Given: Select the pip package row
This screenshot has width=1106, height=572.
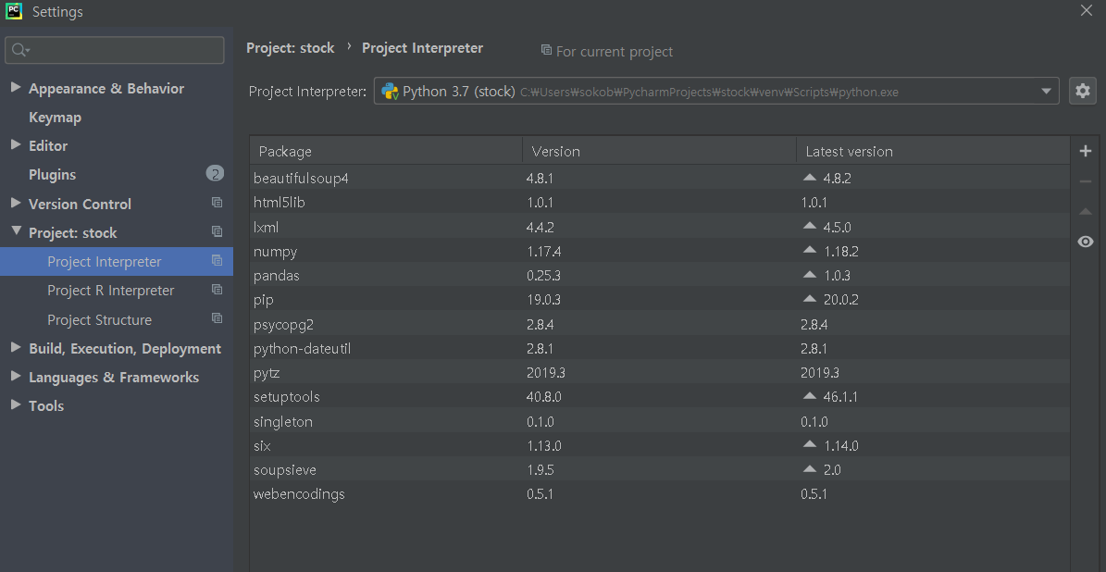Looking at the screenshot, I should tap(660, 300).
